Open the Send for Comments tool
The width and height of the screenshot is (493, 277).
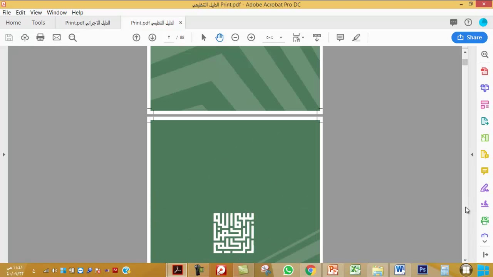(x=485, y=154)
